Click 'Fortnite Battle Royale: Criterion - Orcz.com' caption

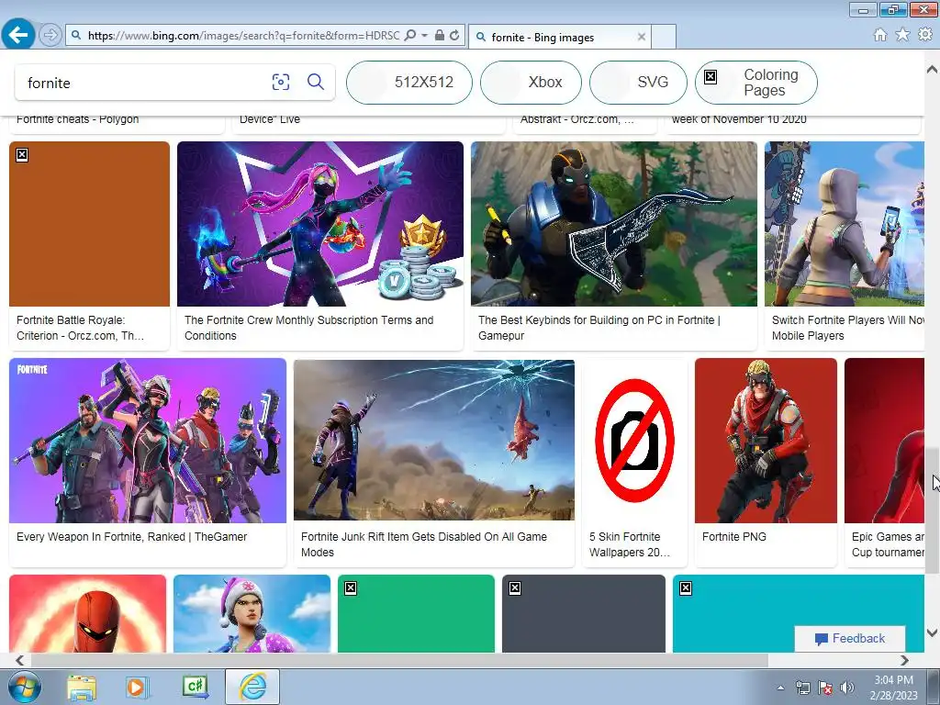click(81, 328)
